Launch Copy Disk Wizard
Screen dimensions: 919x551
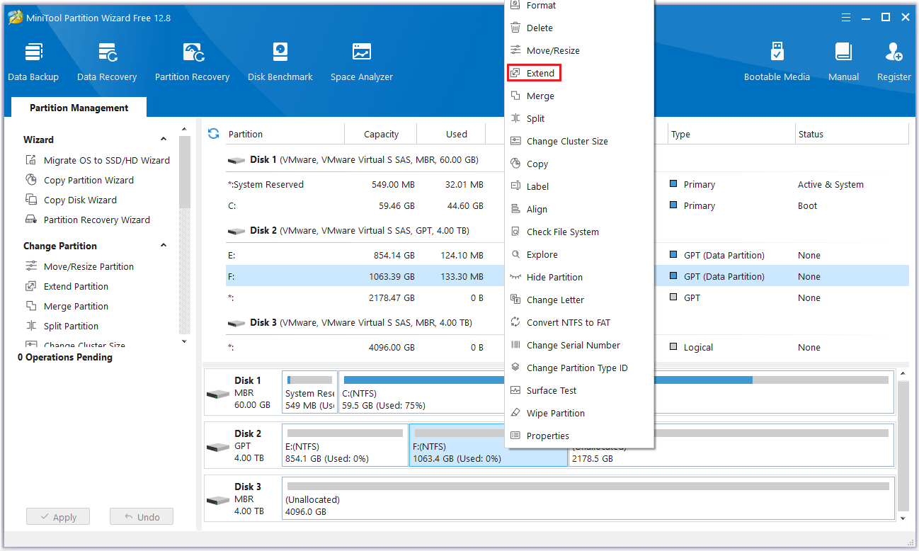71,200
